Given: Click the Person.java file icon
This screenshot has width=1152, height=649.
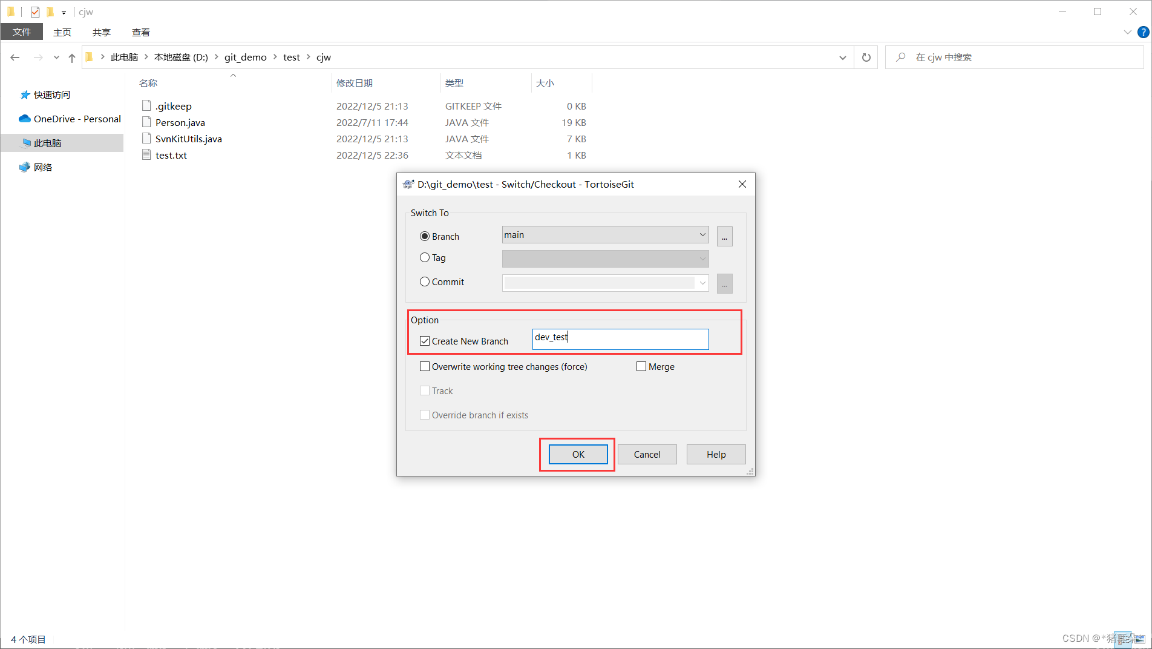Looking at the screenshot, I should (146, 122).
